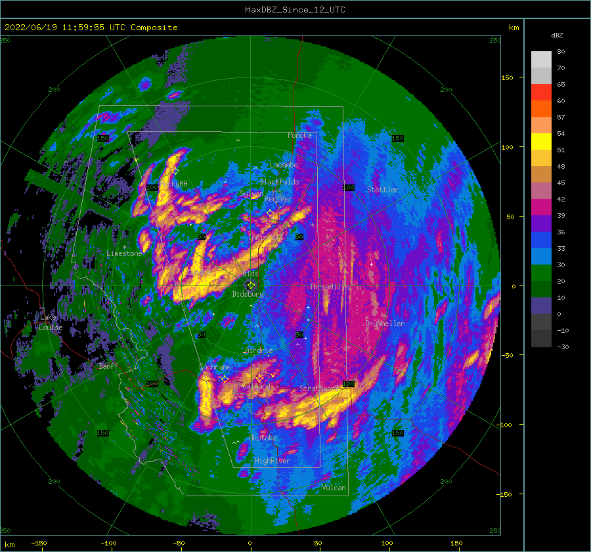Click the RockyMH location label
591x552 pixels.
174,184
